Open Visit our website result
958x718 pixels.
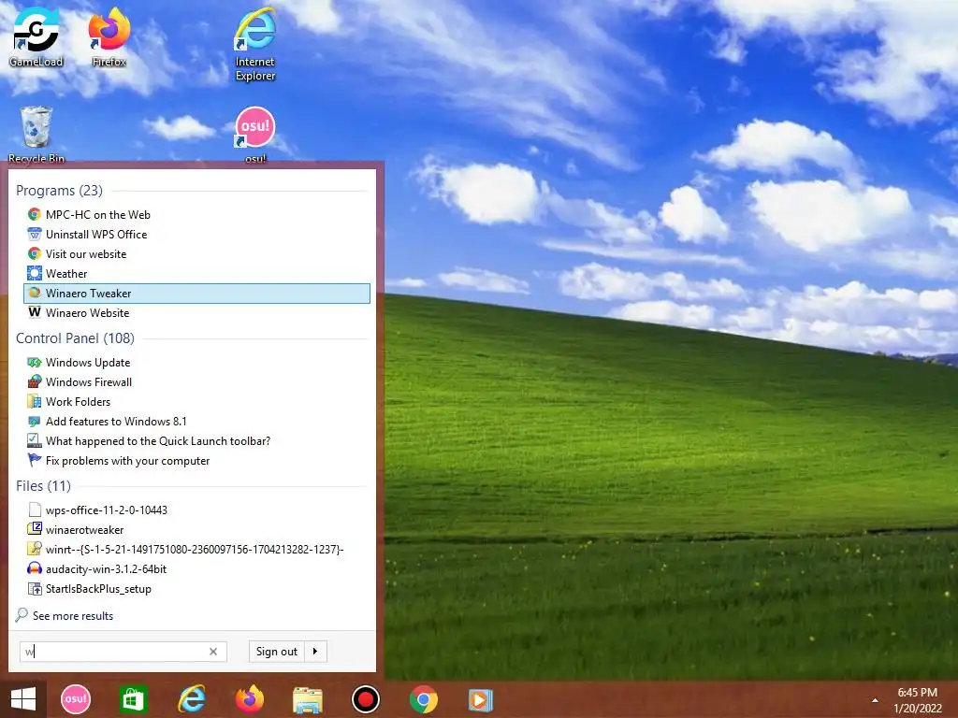(196, 254)
